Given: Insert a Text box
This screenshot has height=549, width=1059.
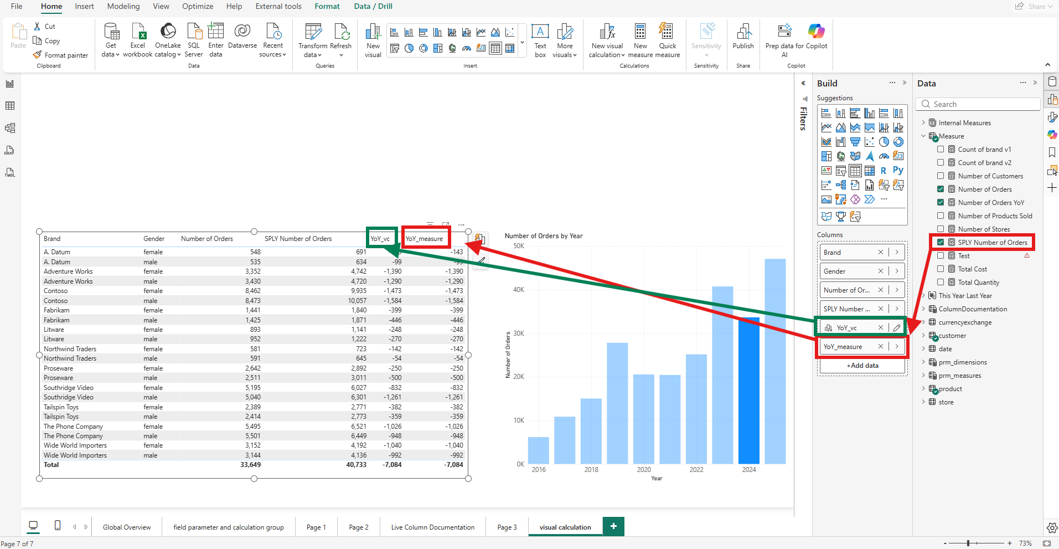Looking at the screenshot, I should tap(540, 40).
